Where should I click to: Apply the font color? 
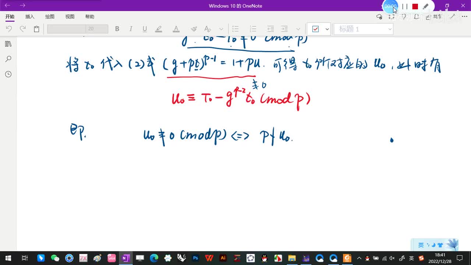pyautogui.click(x=176, y=29)
